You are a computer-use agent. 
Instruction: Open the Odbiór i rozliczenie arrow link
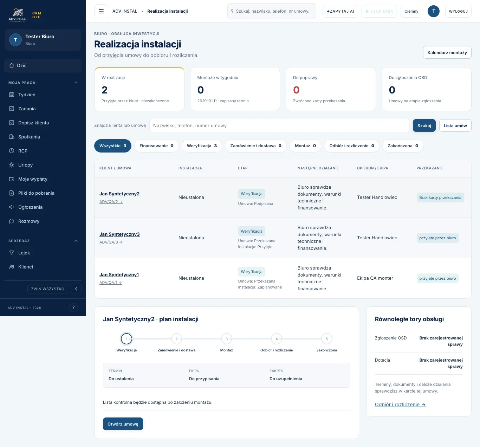(400, 404)
